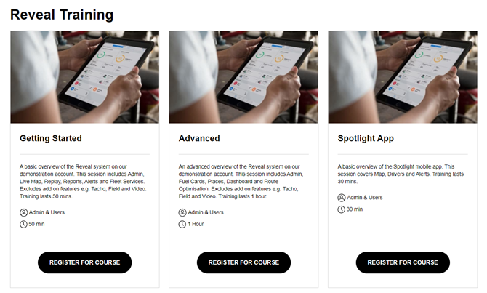487x293 pixels.
Task: Open the Spotlight App card tablet image
Action: click(403, 77)
